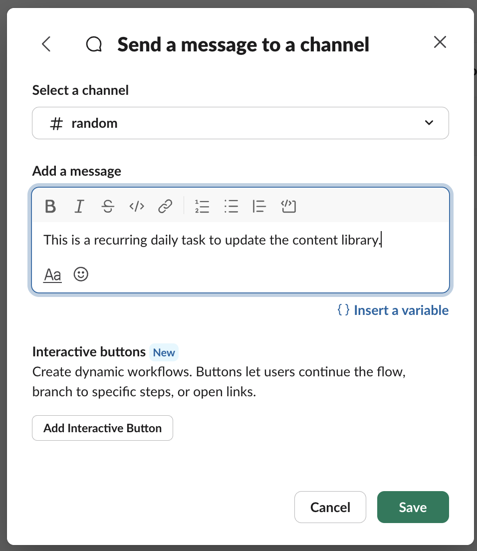Close the Send a message dialog
This screenshot has width=477, height=551.
[440, 42]
